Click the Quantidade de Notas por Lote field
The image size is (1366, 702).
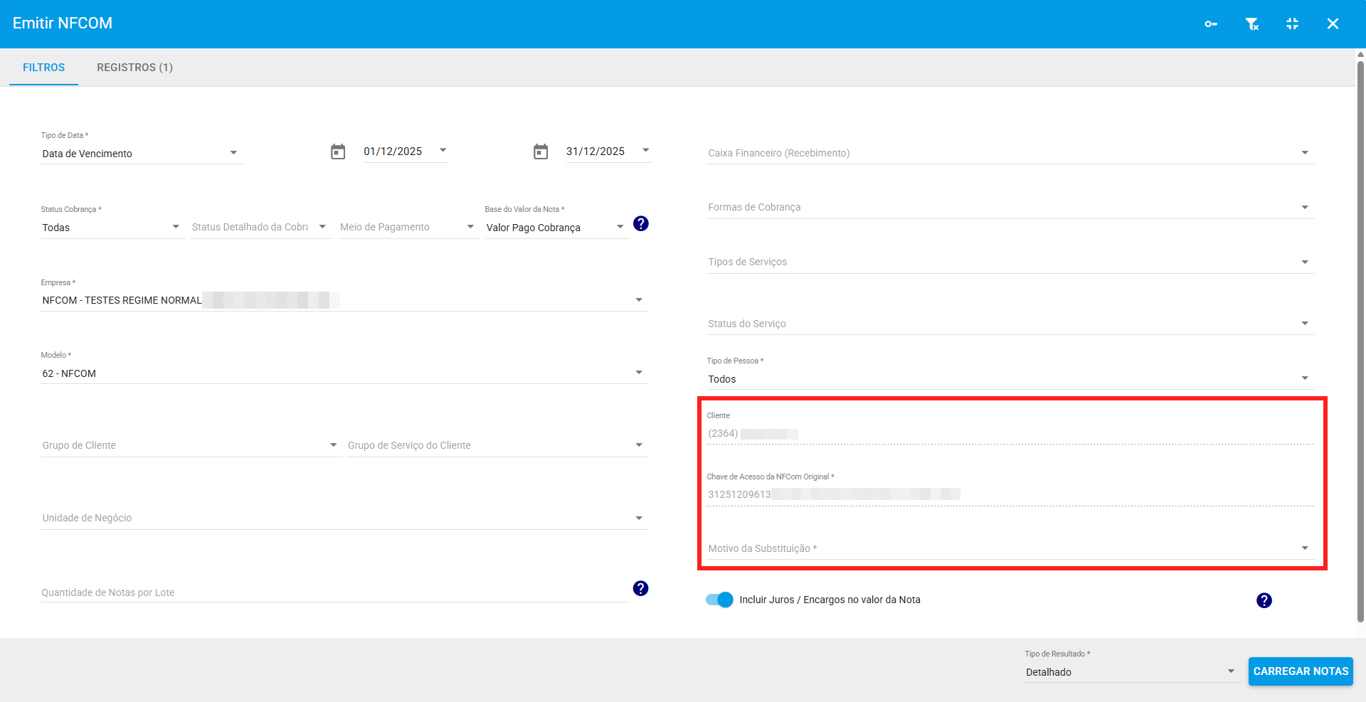(334, 592)
